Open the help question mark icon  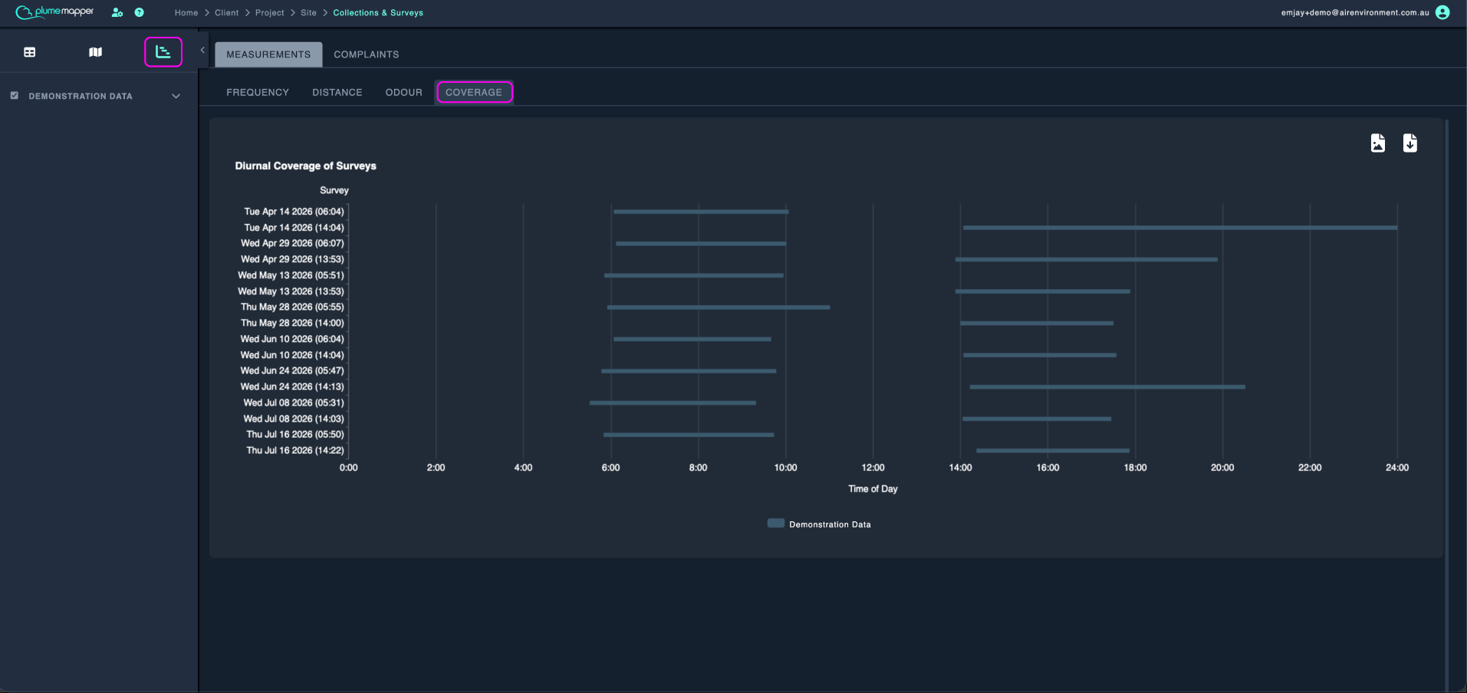[139, 12]
